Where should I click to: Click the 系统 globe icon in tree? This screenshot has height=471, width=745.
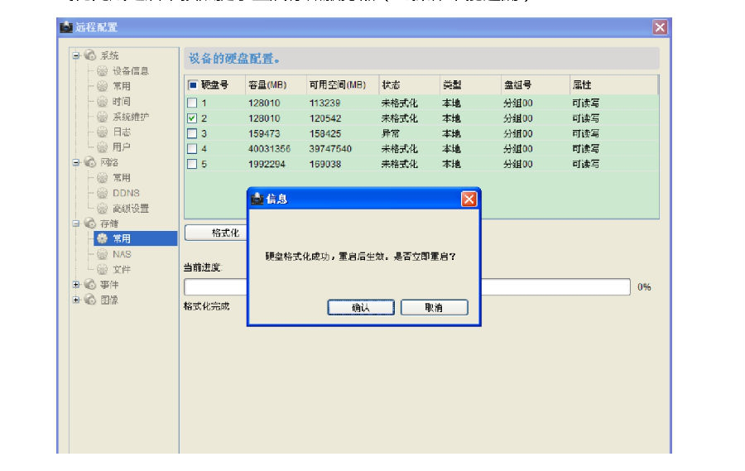tap(89, 55)
